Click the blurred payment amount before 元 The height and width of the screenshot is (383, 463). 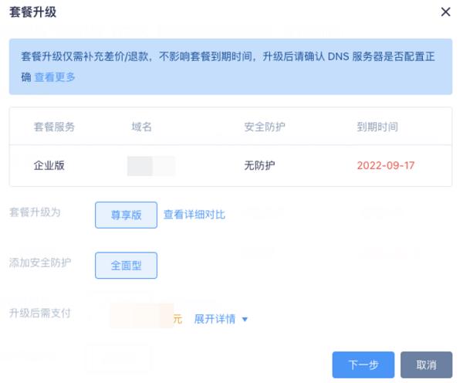coord(142,316)
